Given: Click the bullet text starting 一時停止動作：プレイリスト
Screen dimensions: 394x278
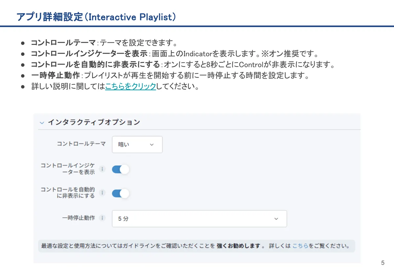Looking at the screenshot, I should (170, 76).
